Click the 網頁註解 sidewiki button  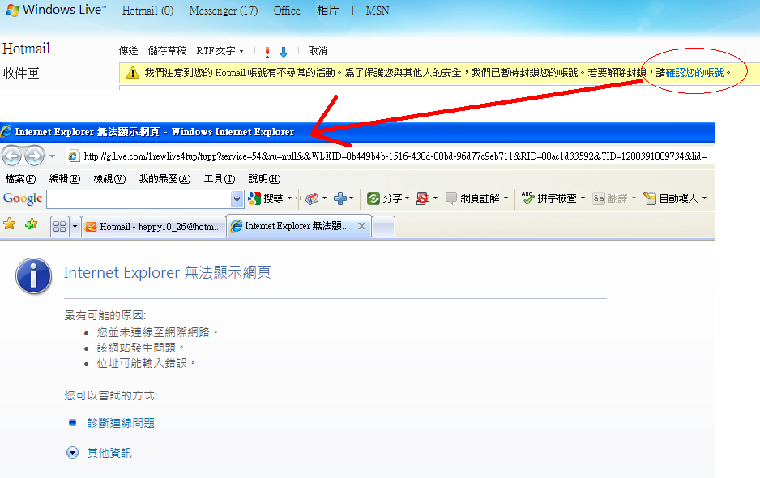click(x=472, y=198)
